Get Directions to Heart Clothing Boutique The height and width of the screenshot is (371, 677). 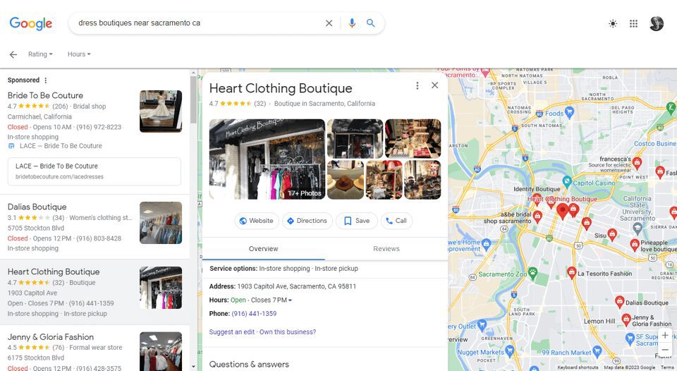[307, 221]
